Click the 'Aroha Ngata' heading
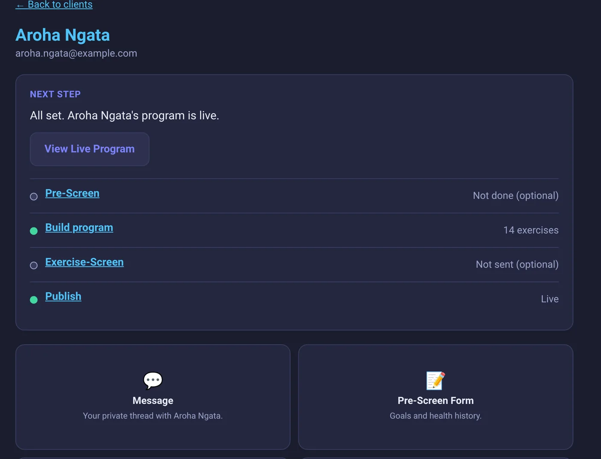This screenshot has height=459, width=601. [x=63, y=35]
